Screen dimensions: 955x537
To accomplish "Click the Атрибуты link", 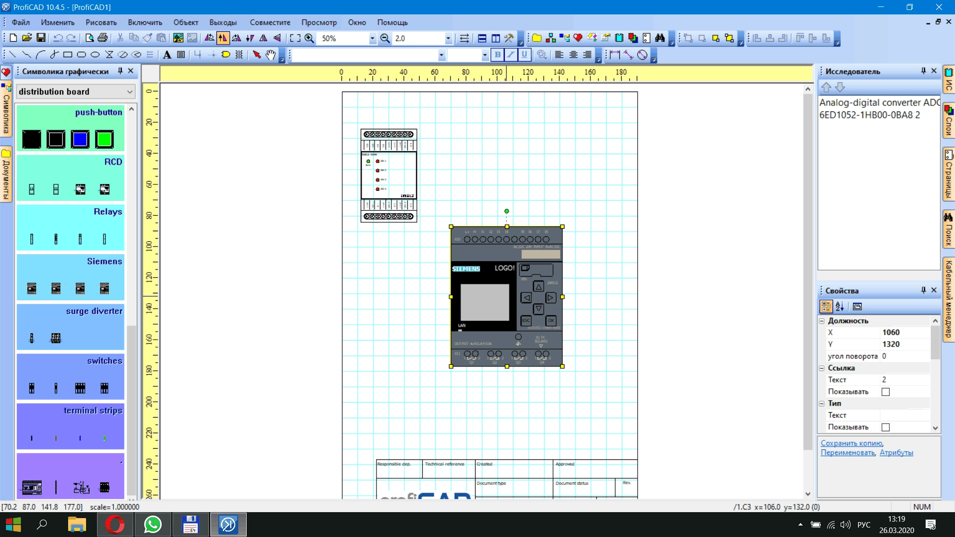I will tap(896, 452).
